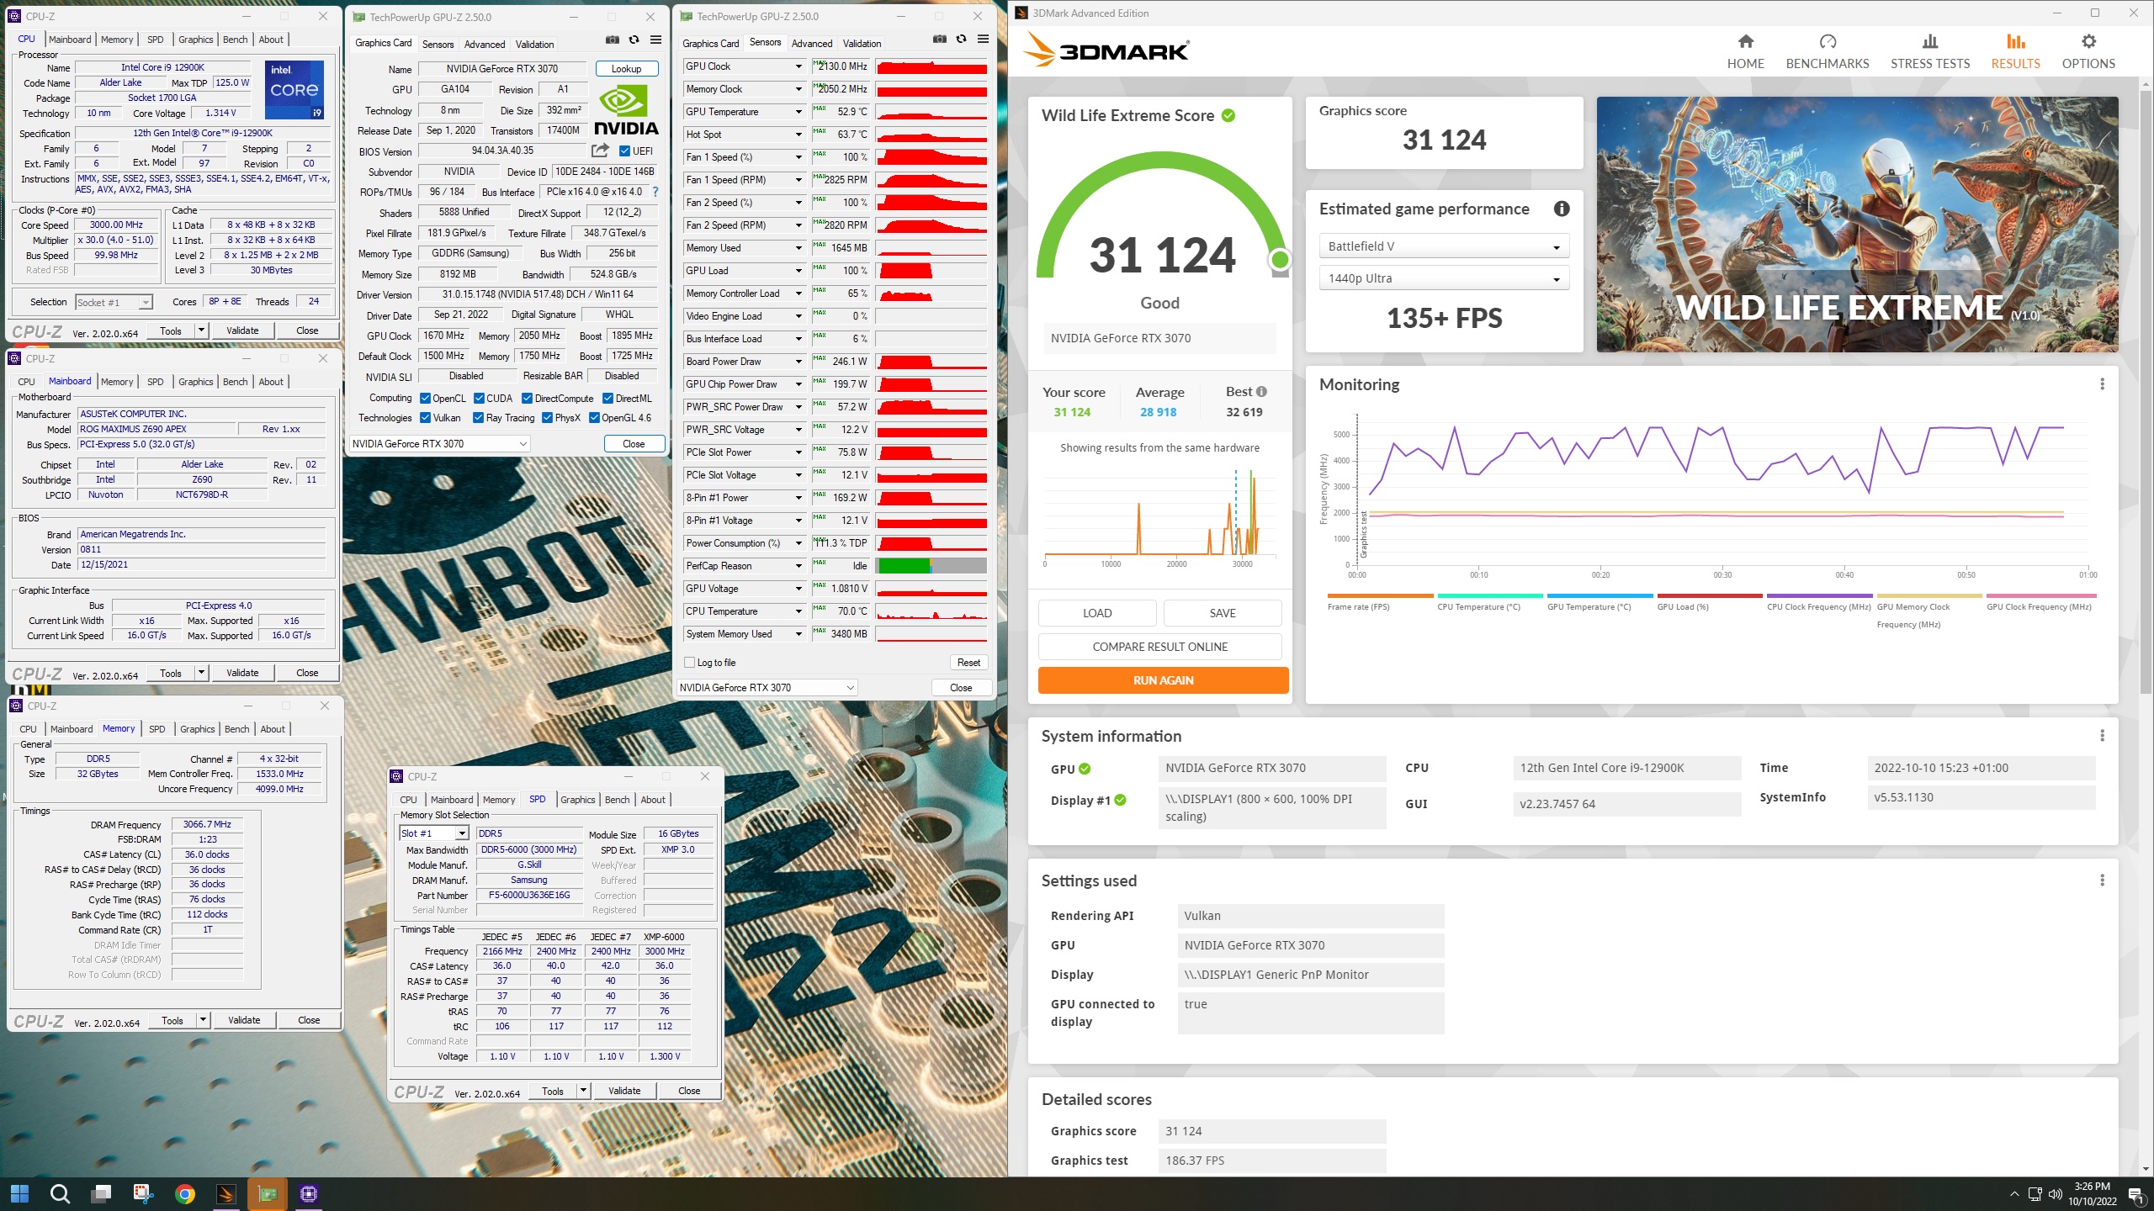The image size is (2154, 1211).
Task: Open Task View on the taskbar
Action: (x=102, y=1193)
